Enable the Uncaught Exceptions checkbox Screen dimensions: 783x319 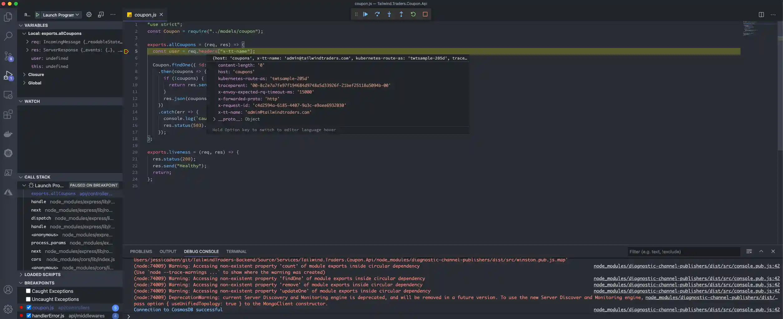click(28, 299)
